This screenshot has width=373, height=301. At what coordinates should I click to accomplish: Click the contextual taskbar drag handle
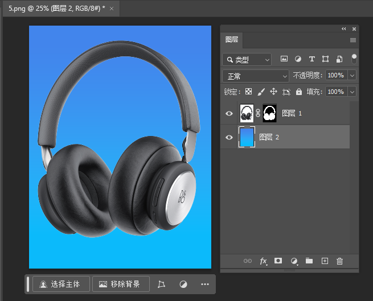coord(28,284)
